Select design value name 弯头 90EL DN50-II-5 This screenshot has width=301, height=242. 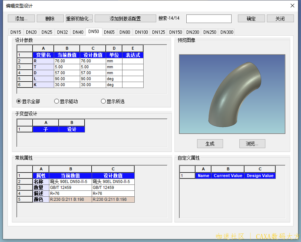click(113, 181)
